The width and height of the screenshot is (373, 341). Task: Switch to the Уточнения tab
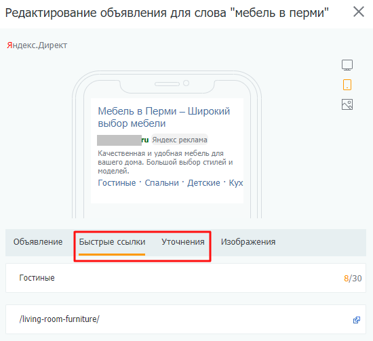[183, 242]
